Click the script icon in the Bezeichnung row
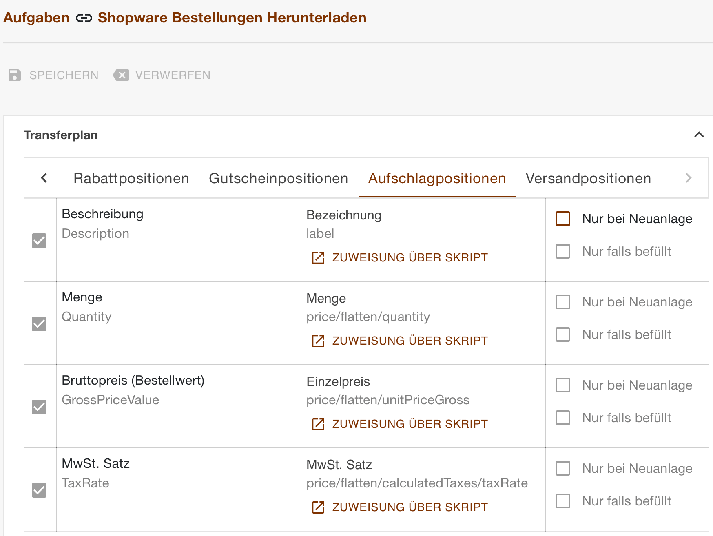 click(x=317, y=258)
